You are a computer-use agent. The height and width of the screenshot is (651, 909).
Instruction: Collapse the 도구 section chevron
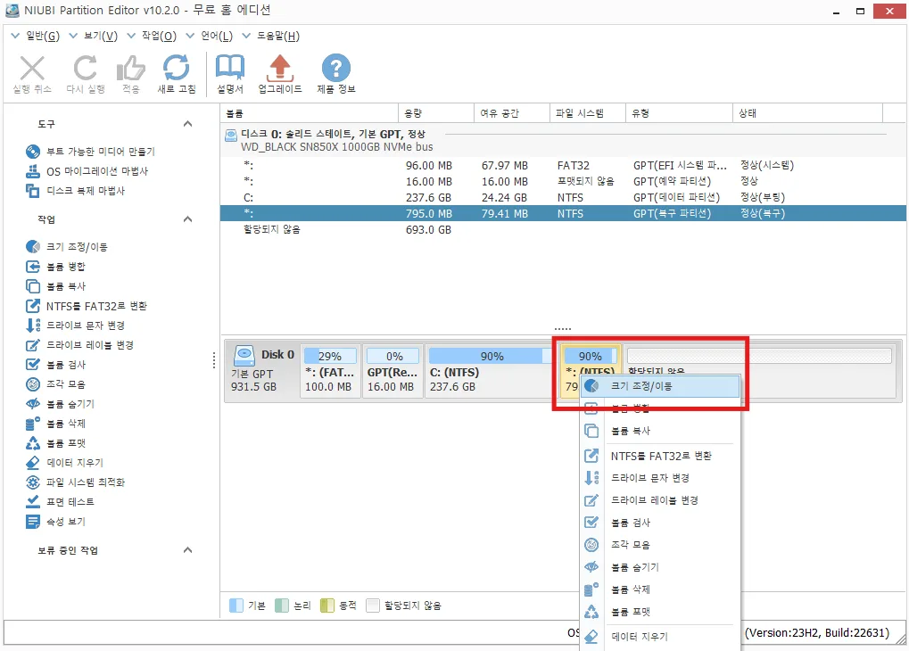click(x=187, y=123)
